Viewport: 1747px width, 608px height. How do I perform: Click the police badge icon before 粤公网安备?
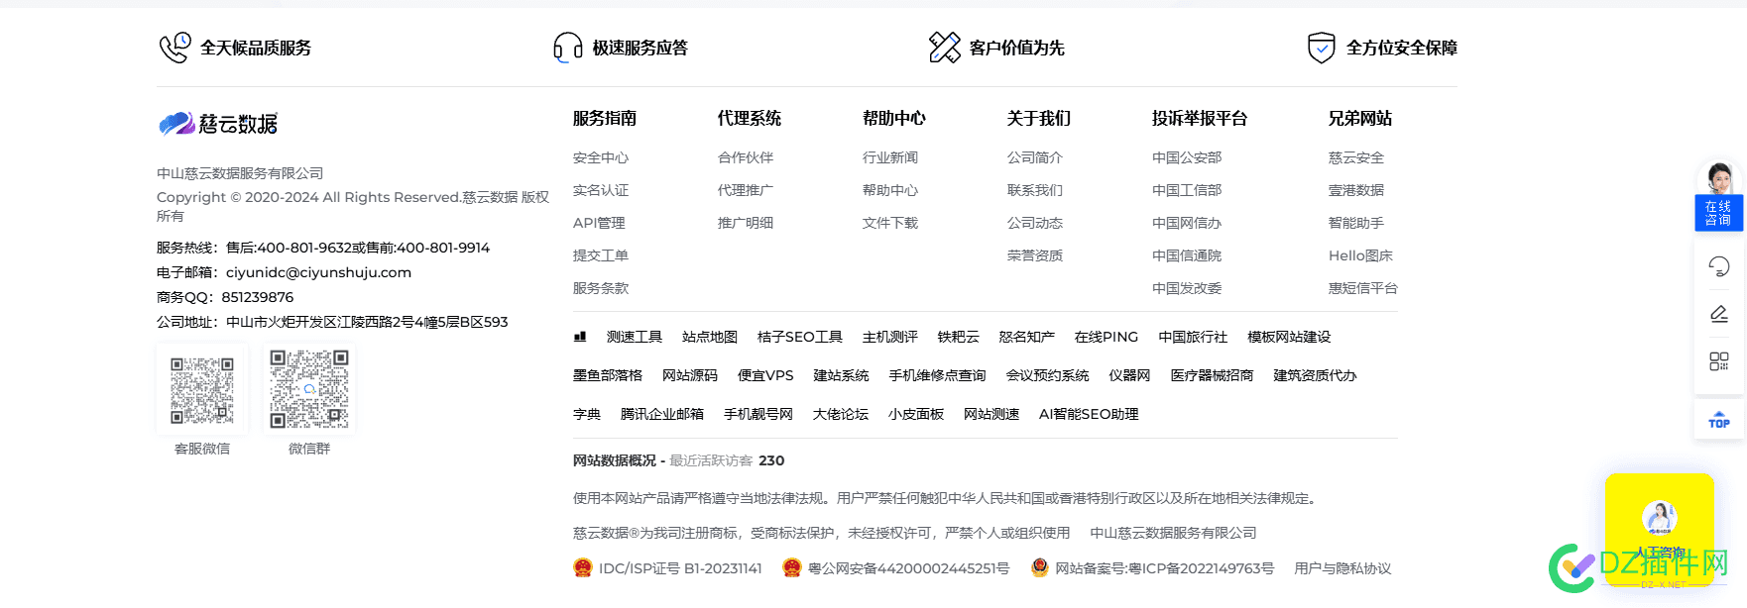coord(791,568)
